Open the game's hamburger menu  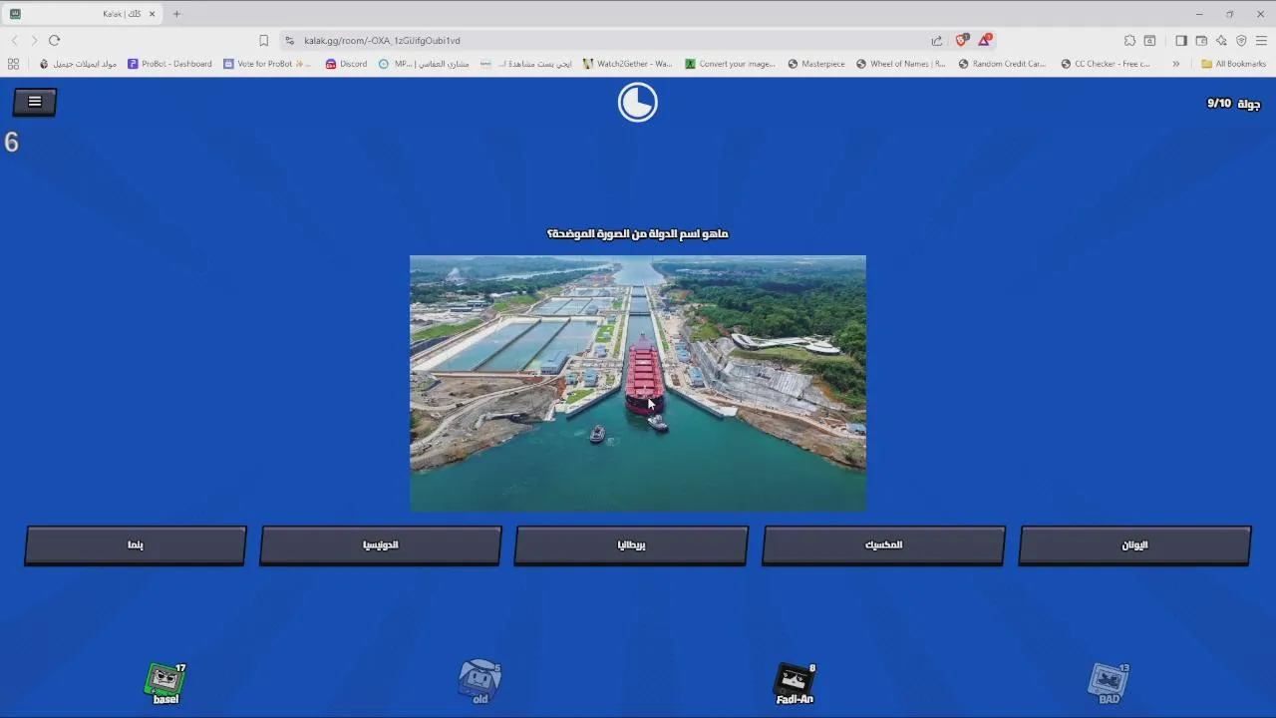(35, 102)
